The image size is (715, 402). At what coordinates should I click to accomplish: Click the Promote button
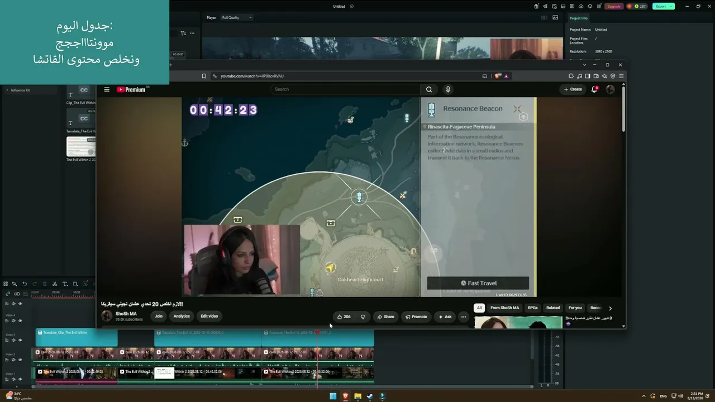pos(416,317)
